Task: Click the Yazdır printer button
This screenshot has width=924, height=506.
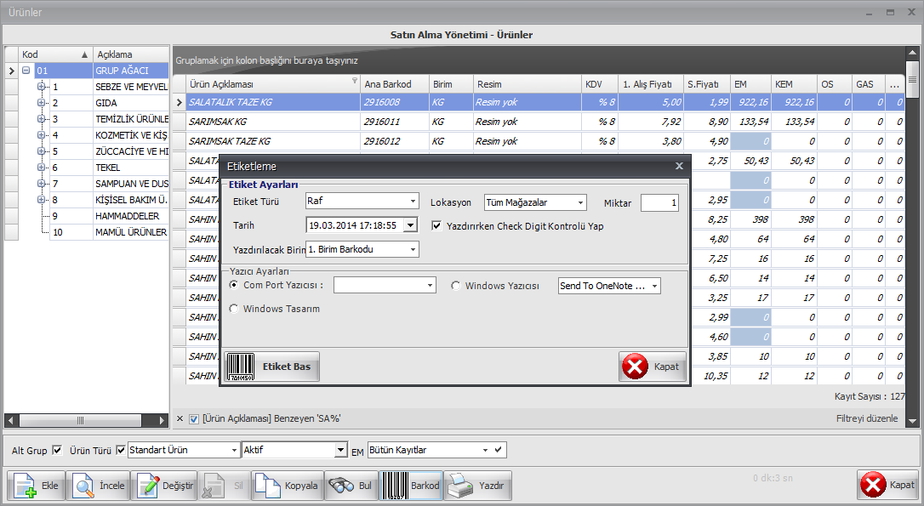Action: pyautogui.click(x=477, y=486)
